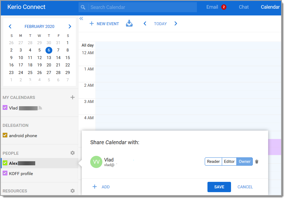Click the search magnifier icon
286x200 pixels.
point(83,7)
